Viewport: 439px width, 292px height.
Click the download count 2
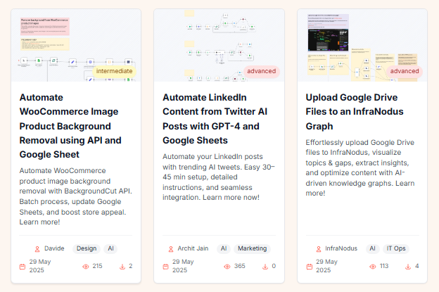(130, 266)
